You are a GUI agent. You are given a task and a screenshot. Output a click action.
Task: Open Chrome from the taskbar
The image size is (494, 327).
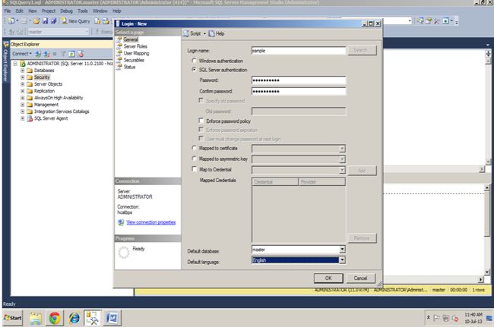[55, 318]
